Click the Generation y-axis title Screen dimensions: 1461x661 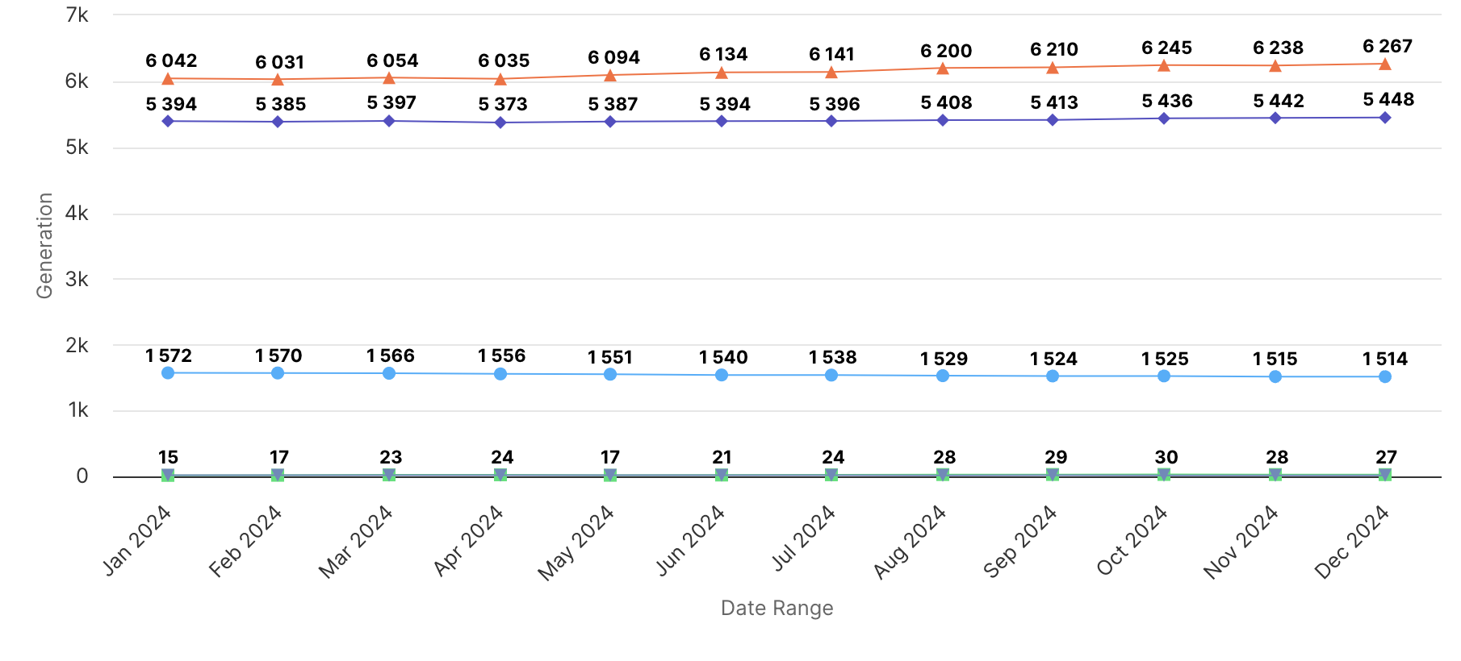tap(44, 246)
